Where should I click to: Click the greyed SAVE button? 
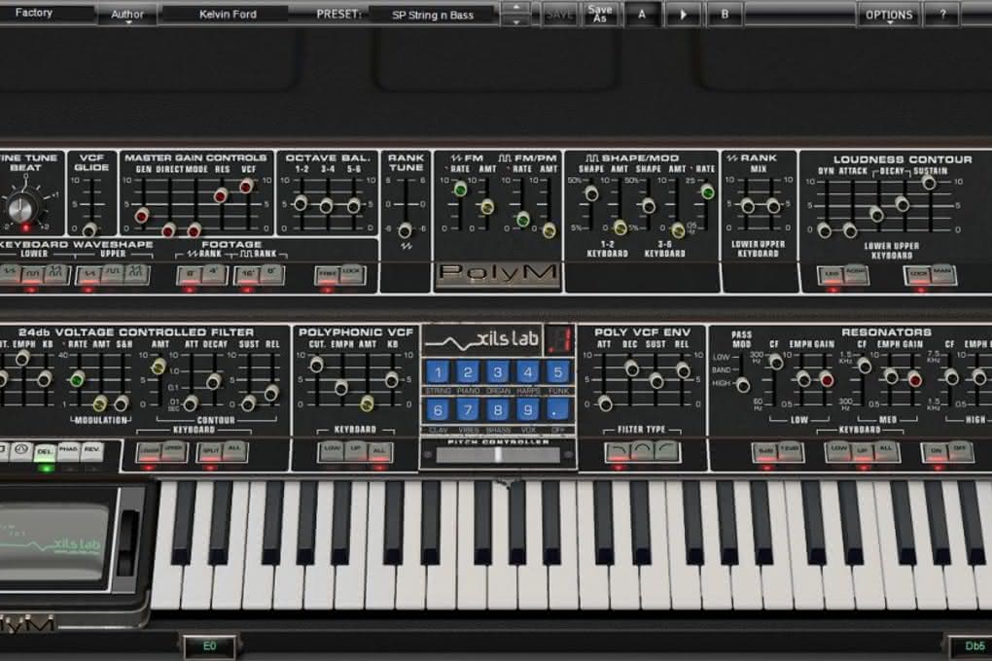pos(559,15)
